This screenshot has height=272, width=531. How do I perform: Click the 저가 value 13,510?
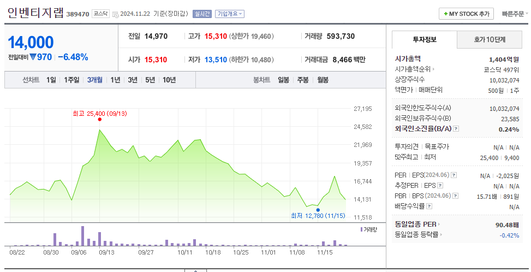(216, 60)
